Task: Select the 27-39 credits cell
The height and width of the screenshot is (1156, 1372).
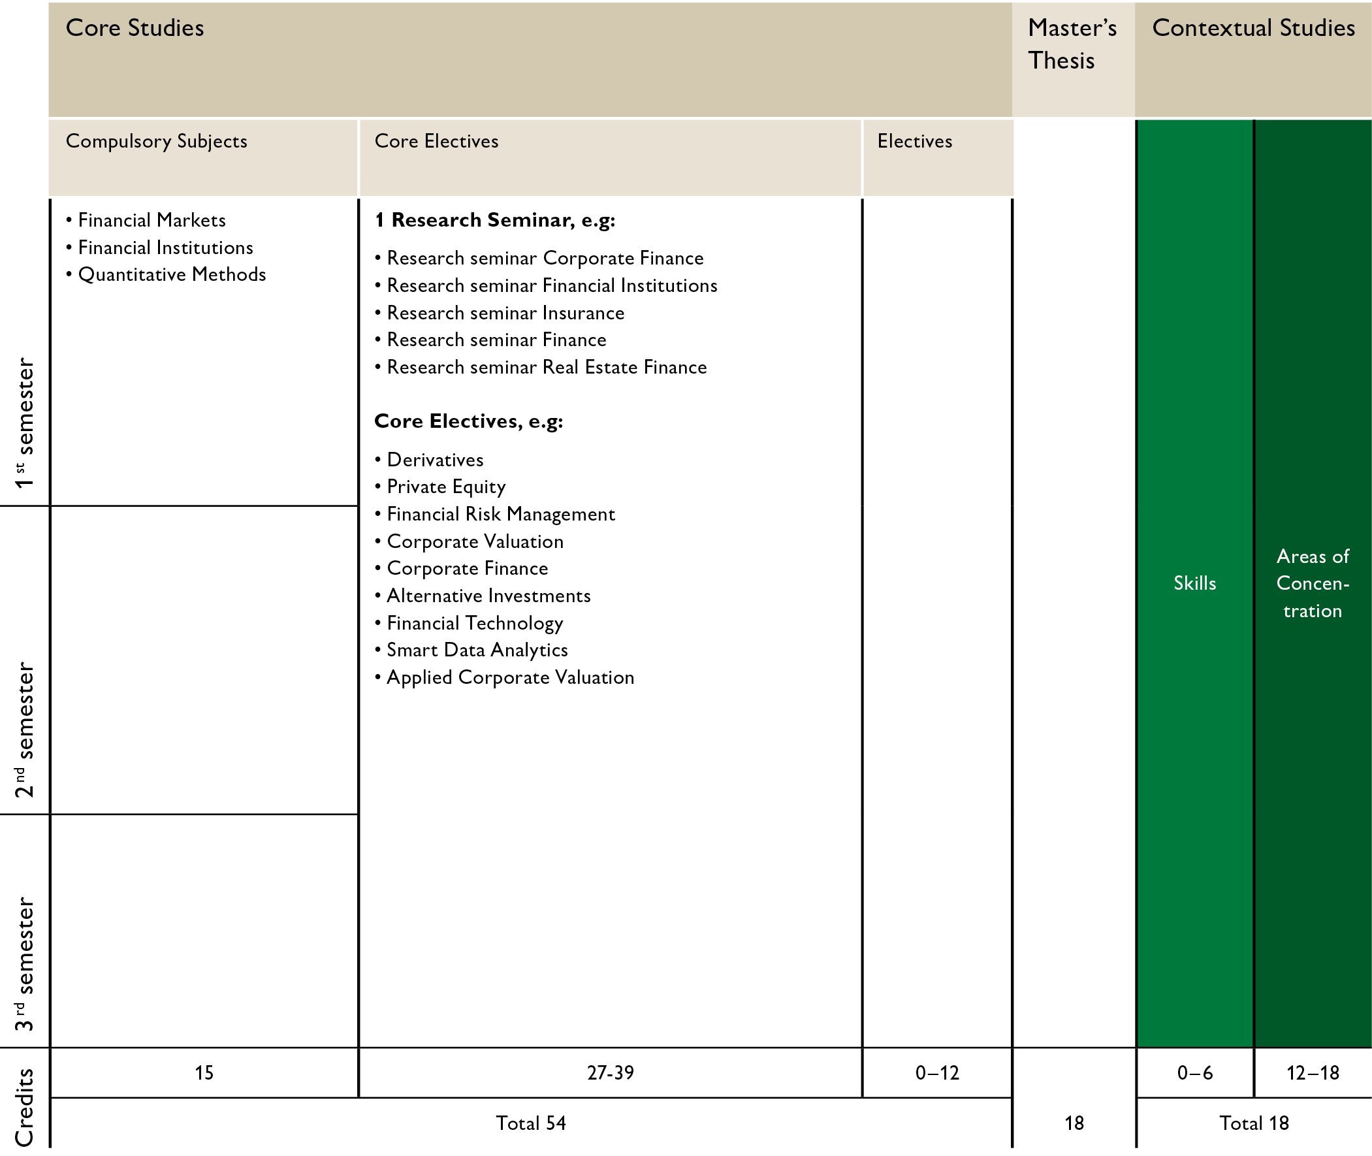Action: (x=610, y=1073)
